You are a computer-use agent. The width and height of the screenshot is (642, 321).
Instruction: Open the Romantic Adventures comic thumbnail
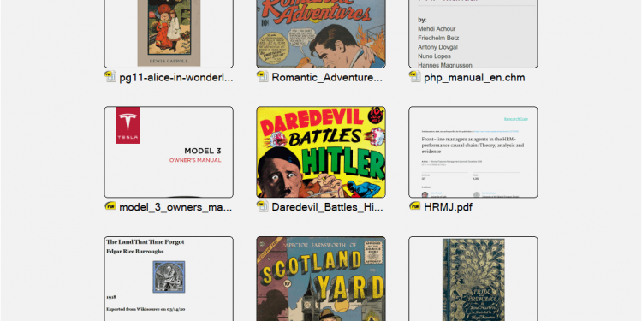tap(321, 33)
